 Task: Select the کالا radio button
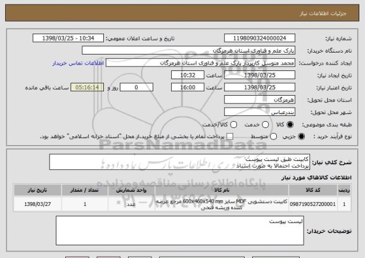point(290,125)
